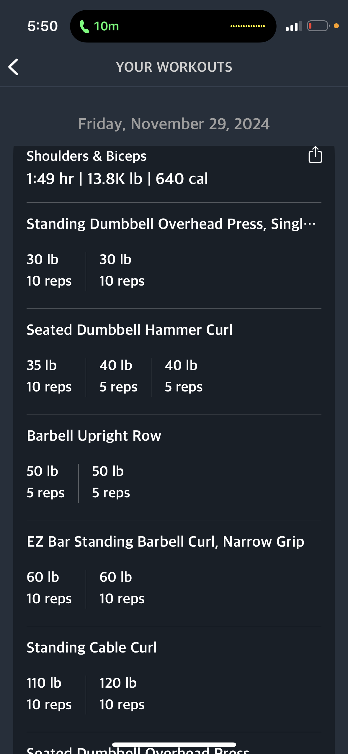Select Barbell Upright Row exercise
Image resolution: width=348 pixels, height=754 pixels.
[94, 436]
